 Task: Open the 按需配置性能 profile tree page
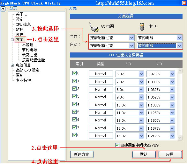(34, 60)
